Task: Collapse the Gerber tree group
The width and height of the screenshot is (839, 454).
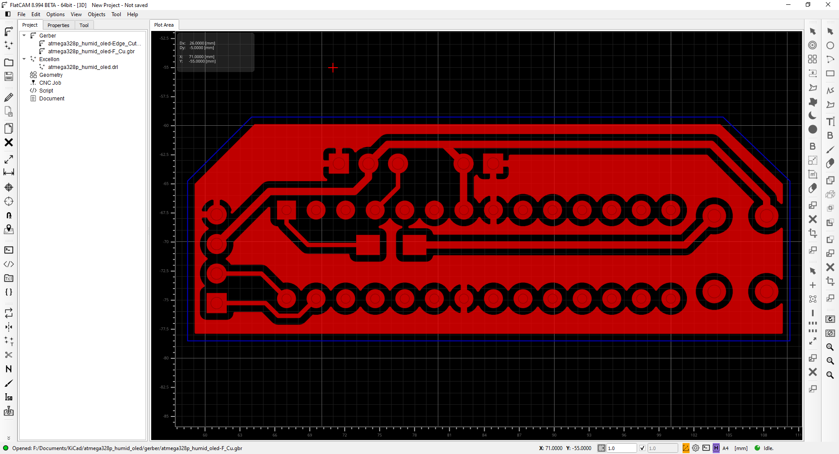Action: click(x=24, y=35)
